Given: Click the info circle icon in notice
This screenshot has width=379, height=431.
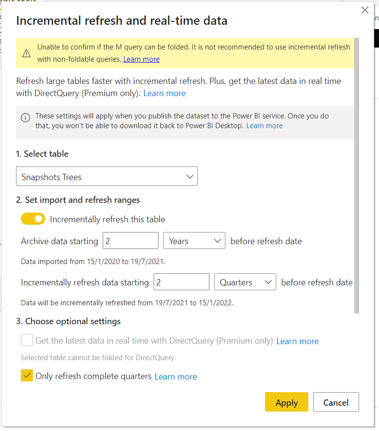Looking at the screenshot, I should (x=25, y=117).
